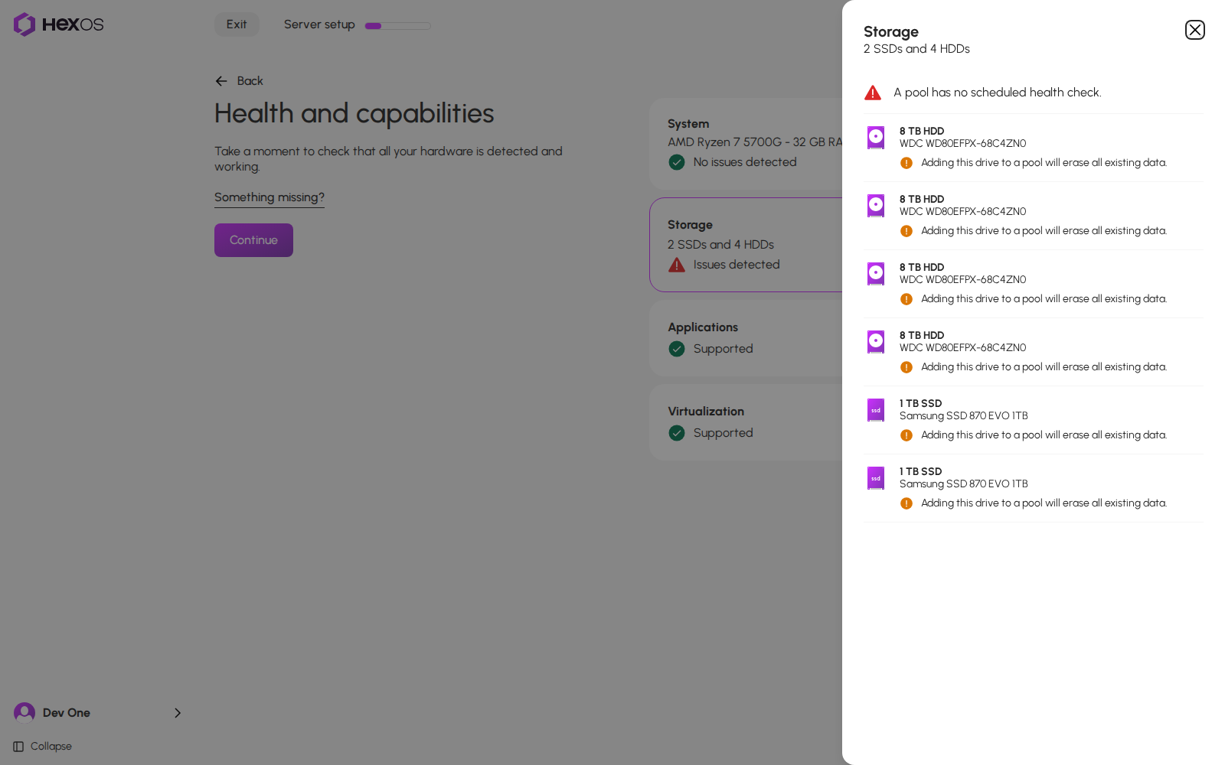Click red triangle icon in Storage card

coord(677,265)
